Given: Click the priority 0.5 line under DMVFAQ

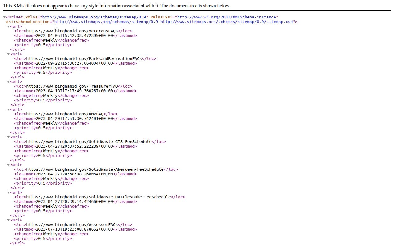Looking at the screenshot, I should (x=43, y=128).
